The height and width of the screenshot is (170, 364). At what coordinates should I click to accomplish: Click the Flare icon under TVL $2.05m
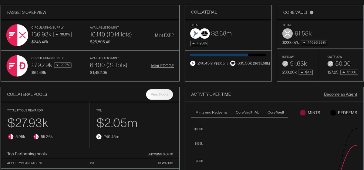click(x=99, y=137)
